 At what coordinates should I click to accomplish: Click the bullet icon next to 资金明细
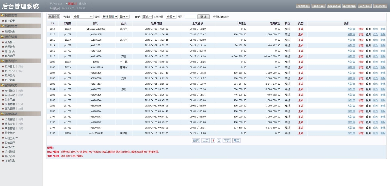click(x=3, y=100)
